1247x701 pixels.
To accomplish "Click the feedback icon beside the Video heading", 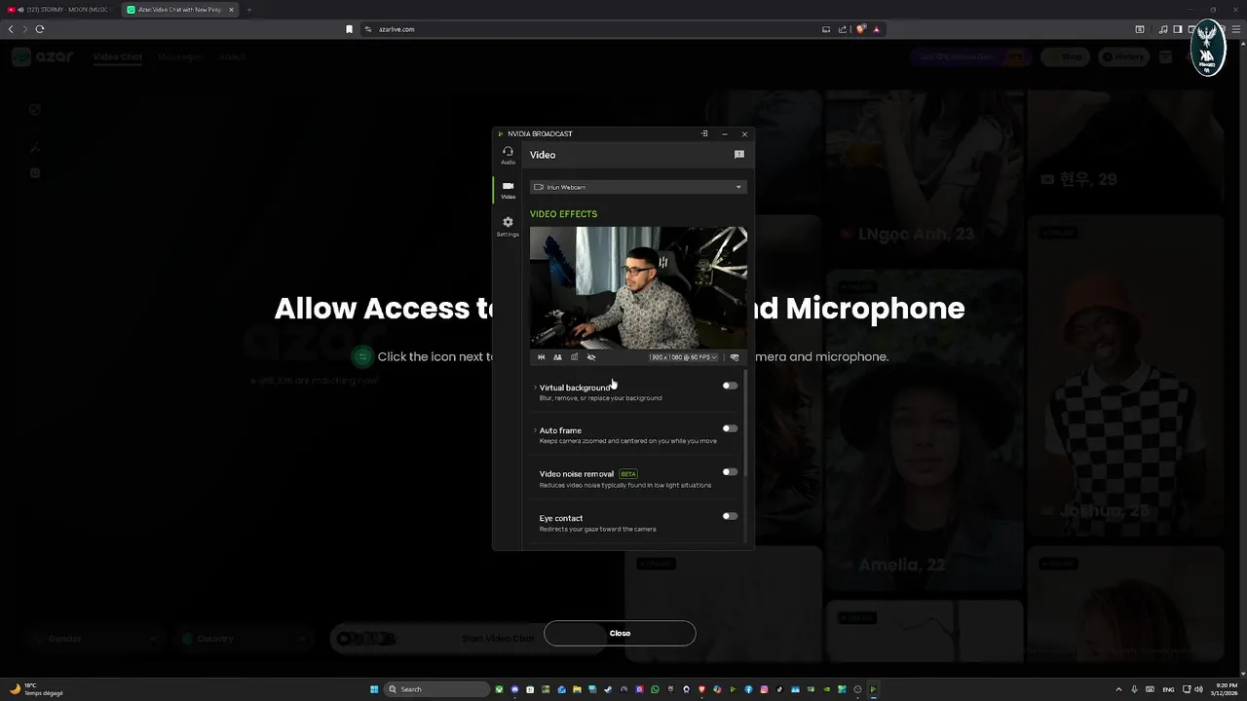I will (739, 154).
